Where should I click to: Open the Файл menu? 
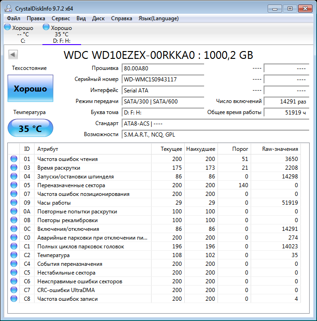pyautogui.click(x=13, y=18)
